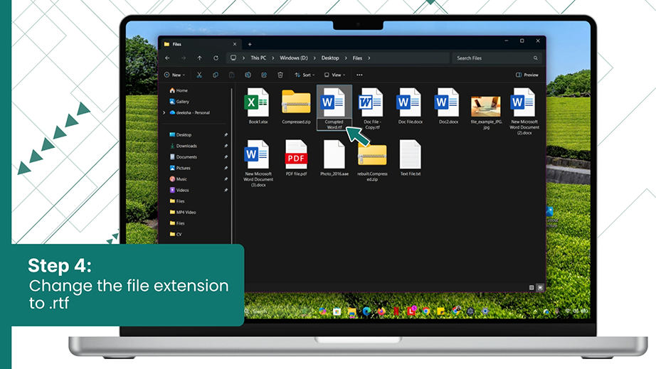
Task: Open the New item dropdown
Action: [174, 75]
